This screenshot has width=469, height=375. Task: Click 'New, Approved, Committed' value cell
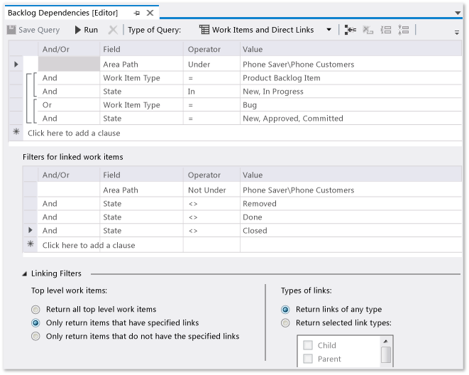click(351, 118)
